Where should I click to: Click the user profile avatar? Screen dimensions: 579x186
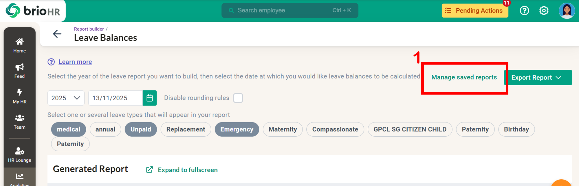(566, 11)
